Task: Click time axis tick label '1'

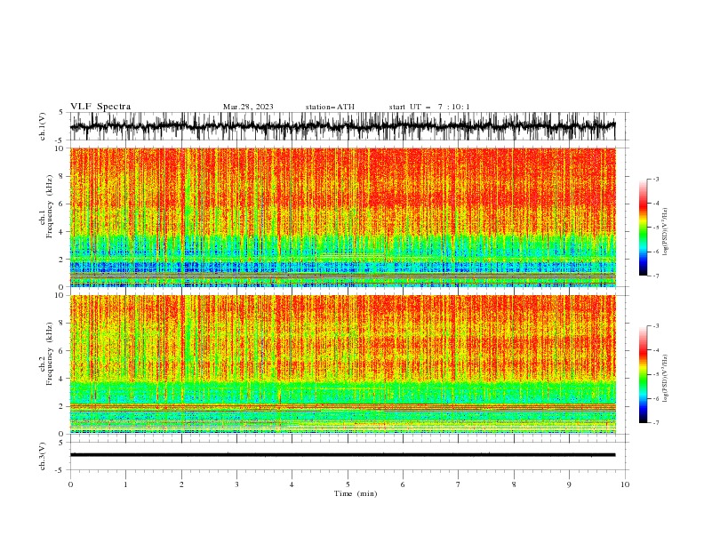Action: point(125,484)
